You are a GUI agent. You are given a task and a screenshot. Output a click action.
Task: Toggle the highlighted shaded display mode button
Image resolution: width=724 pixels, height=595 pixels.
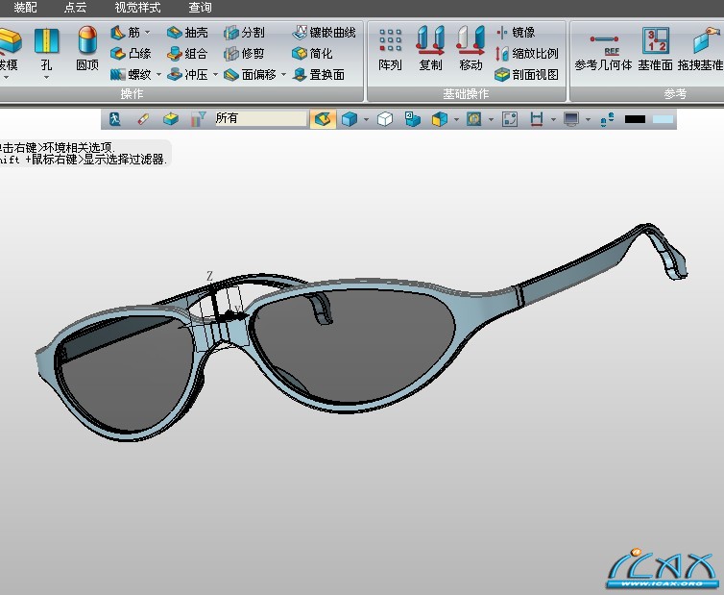pyautogui.click(x=323, y=119)
